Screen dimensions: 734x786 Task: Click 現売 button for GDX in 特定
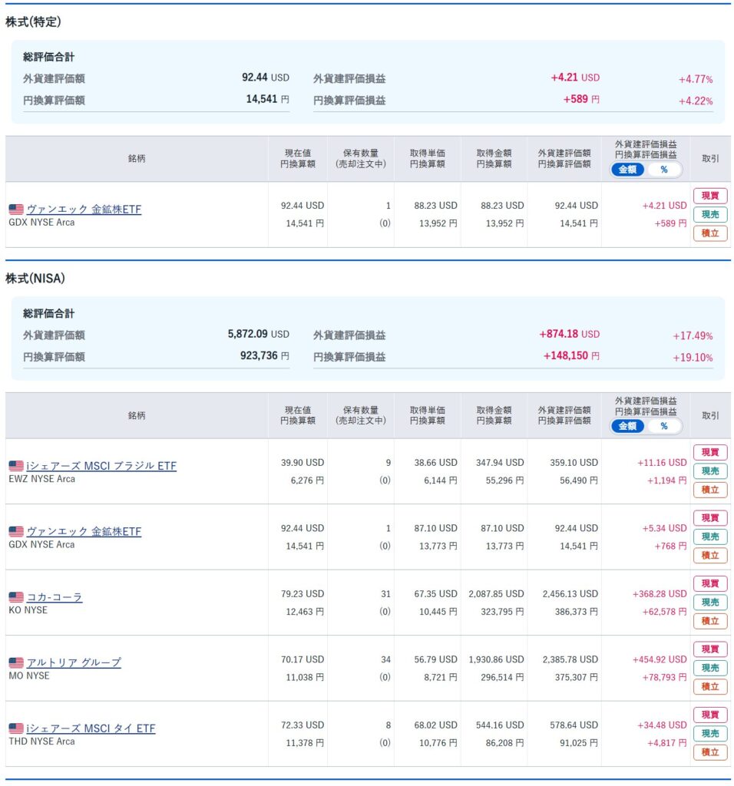point(710,215)
